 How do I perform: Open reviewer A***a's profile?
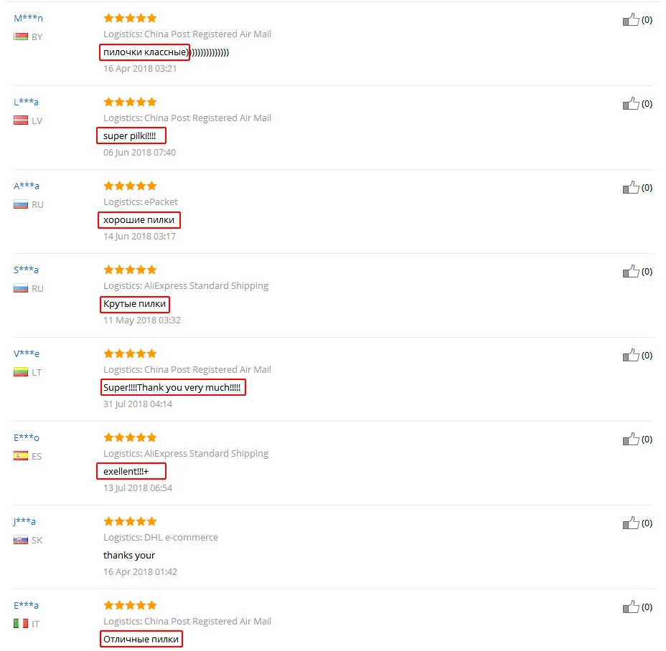click(27, 186)
